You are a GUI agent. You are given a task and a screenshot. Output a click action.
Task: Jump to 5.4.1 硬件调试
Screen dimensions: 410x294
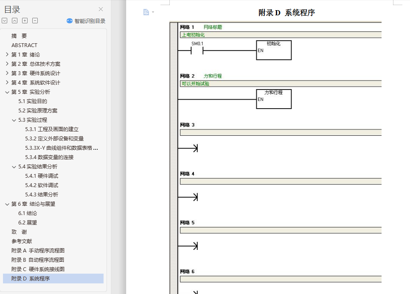click(42, 176)
